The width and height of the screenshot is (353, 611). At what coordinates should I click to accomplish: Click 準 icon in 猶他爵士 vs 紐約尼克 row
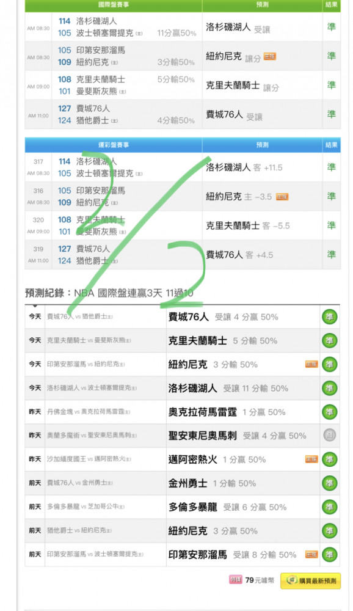click(x=329, y=531)
